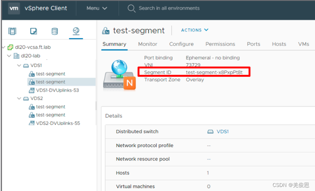Click the 'Ephemeral - no binding' value

coord(213,58)
